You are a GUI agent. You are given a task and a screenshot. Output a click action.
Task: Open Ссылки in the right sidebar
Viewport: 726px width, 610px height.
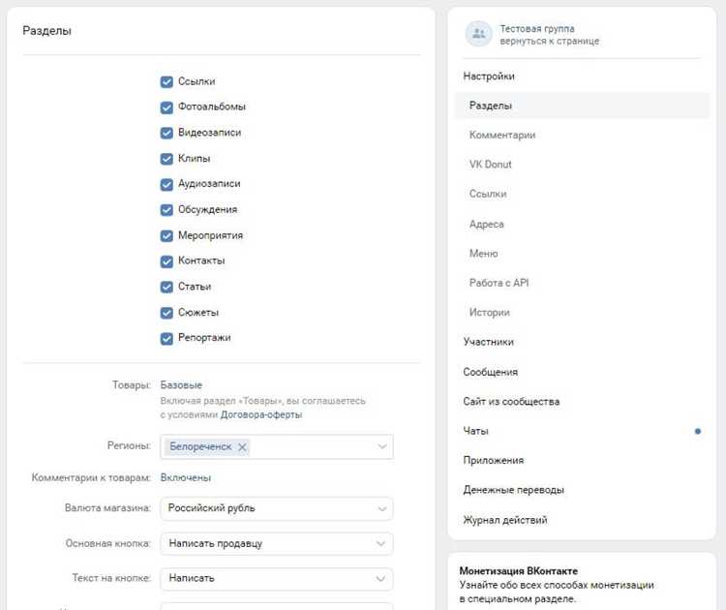click(x=488, y=194)
